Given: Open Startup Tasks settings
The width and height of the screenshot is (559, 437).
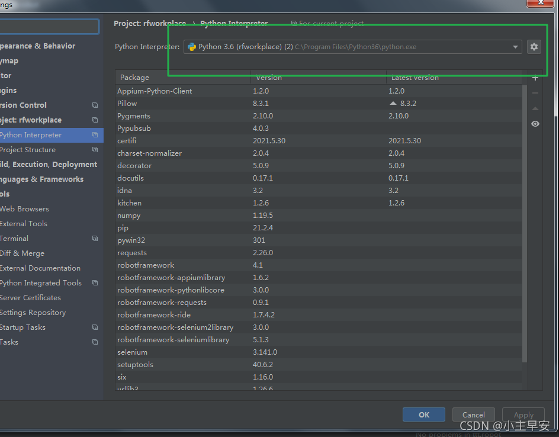Looking at the screenshot, I should (x=23, y=327).
